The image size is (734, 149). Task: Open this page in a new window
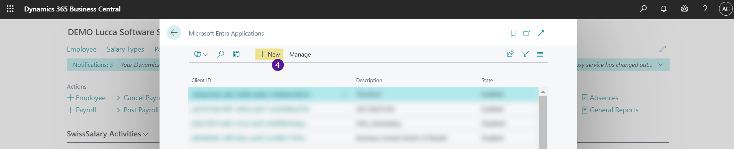(527, 33)
